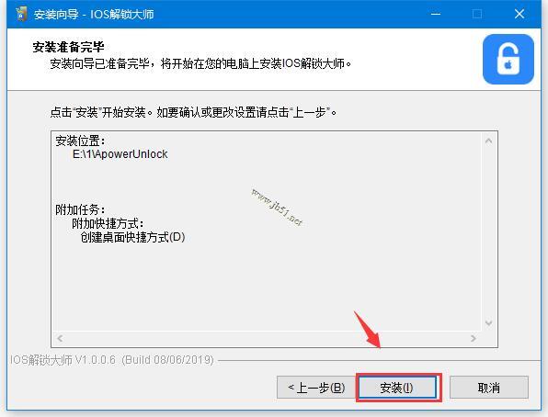Click the window title 安装向导 - IOS解锁大师

94,15
